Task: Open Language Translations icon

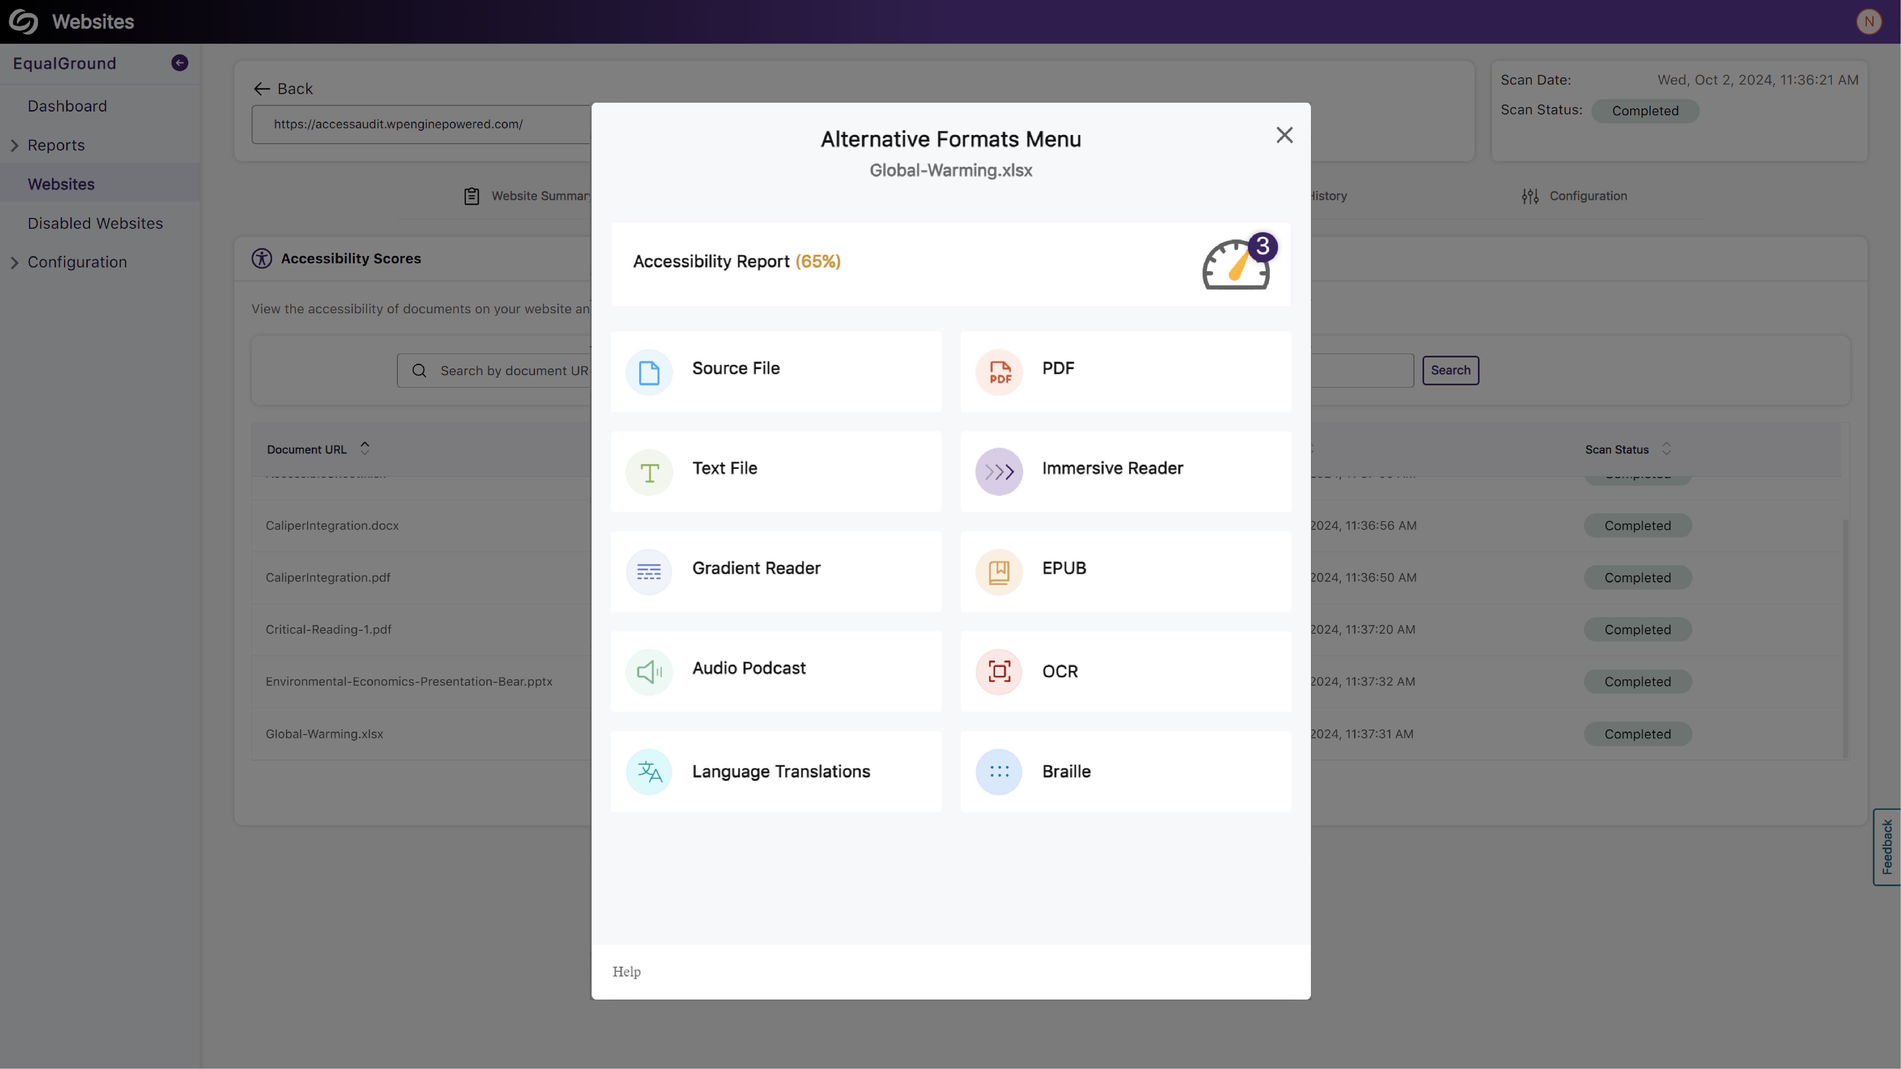Action: coord(649,772)
